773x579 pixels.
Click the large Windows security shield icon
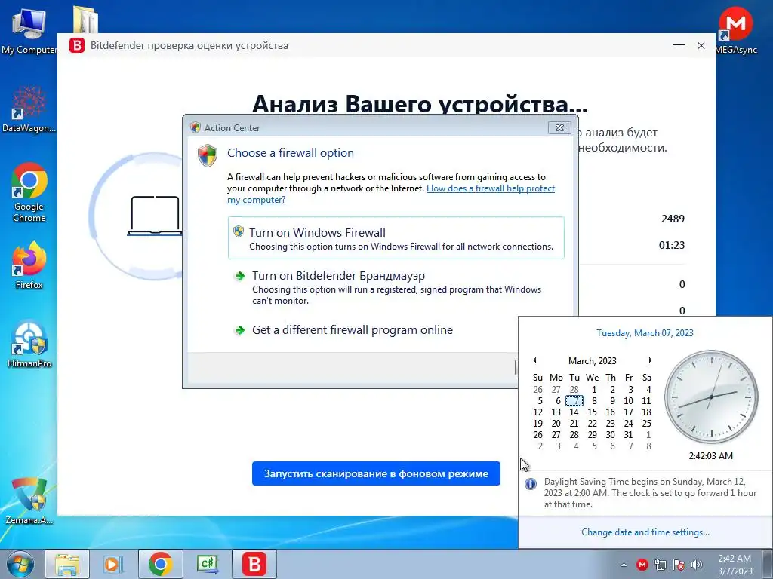pyautogui.click(x=208, y=155)
